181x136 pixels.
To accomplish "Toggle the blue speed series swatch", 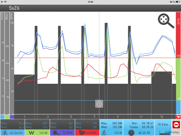I will [x=2, y=117].
